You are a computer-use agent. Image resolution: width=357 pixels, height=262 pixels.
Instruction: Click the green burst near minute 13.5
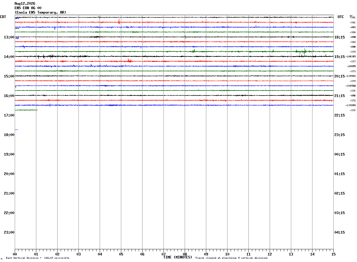303,51
